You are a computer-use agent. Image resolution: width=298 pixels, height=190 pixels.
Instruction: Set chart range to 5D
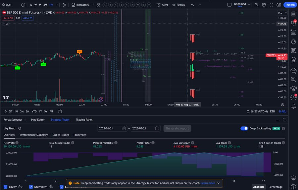pos(11,111)
